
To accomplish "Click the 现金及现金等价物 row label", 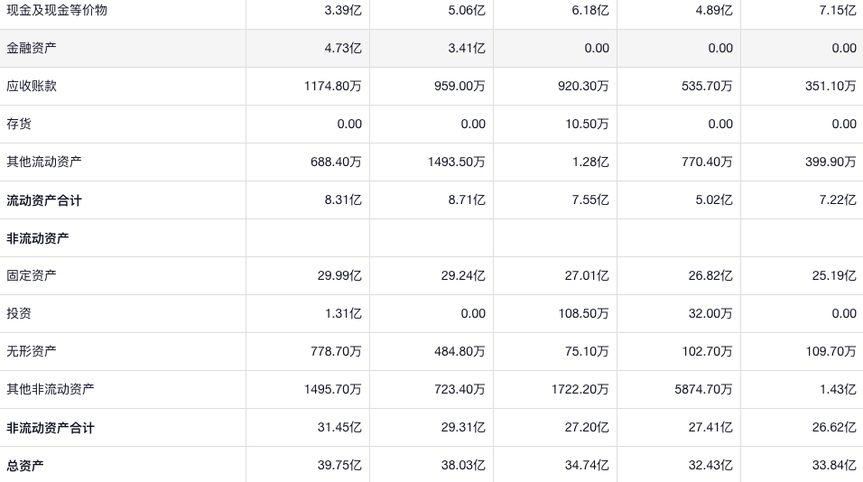I will coord(57,11).
